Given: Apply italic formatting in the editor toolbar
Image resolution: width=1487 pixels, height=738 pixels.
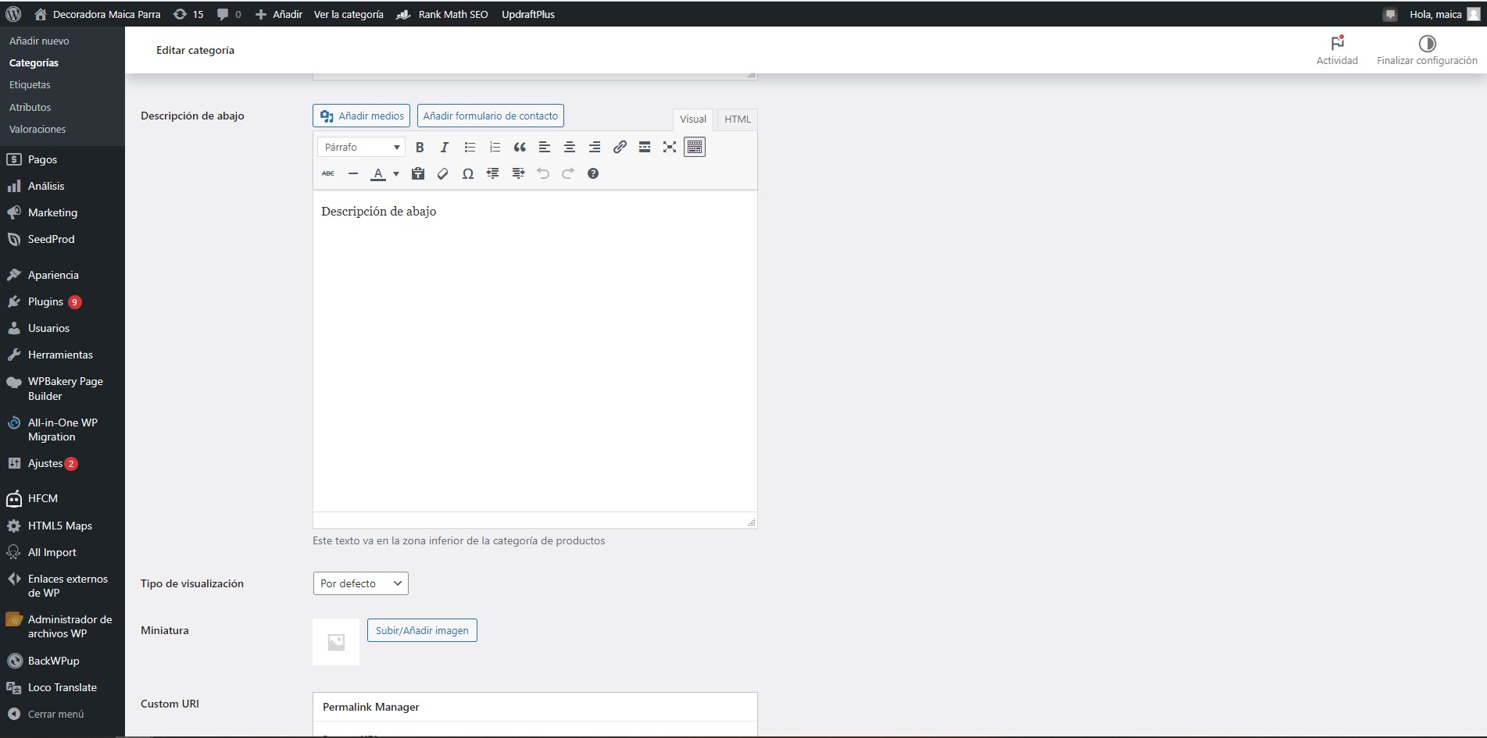Looking at the screenshot, I should tap(445, 147).
